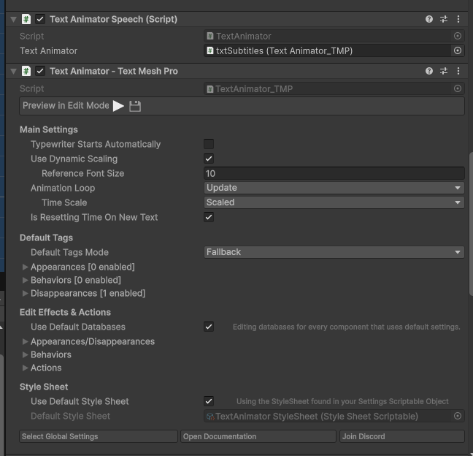Uncheck Use Default Style Sheet
Screen dimensions: 473x456
[209, 401]
